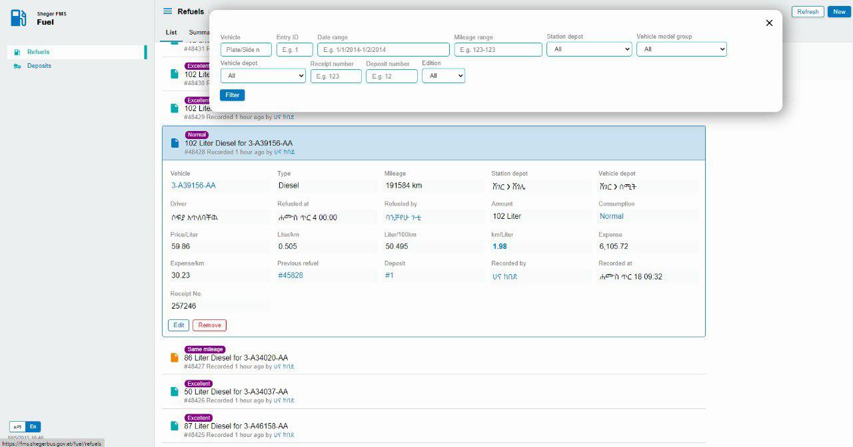Image resolution: width=853 pixels, height=447 pixels.
Task: Open previous refuel link #45828
Action: coord(291,275)
